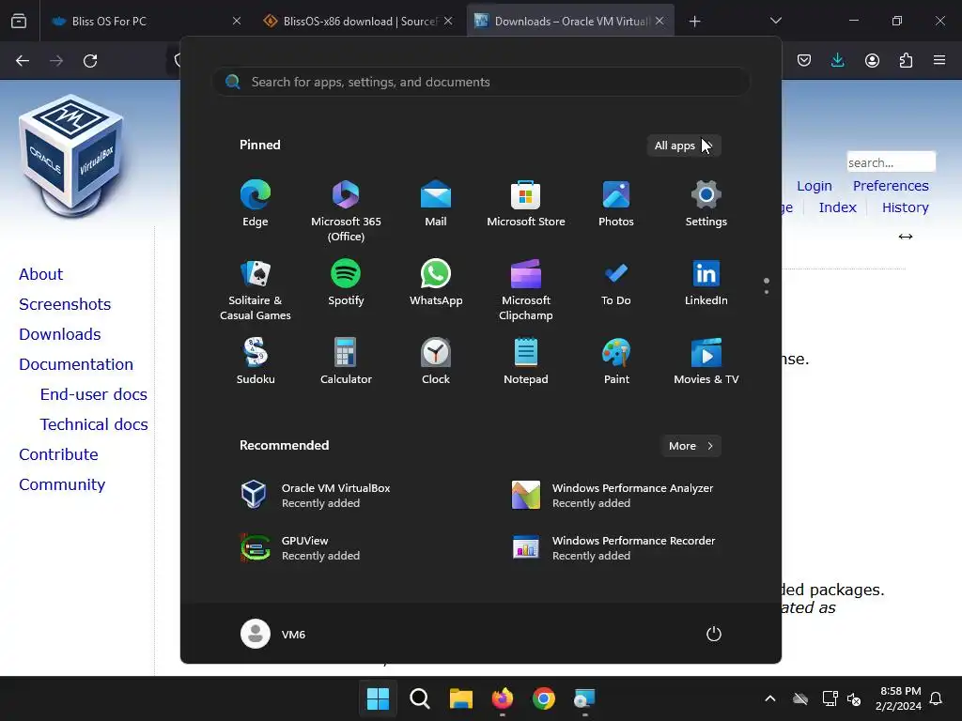Click the Windows Start button on taskbar
The height and width of the screenshot is (721, 962).
tap(378, 698)
